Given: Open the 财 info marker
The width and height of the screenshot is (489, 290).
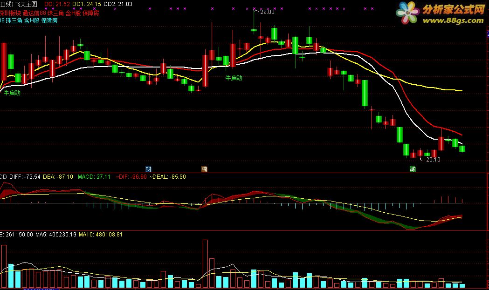Looking at the screenshot, I should click(148, 169).
